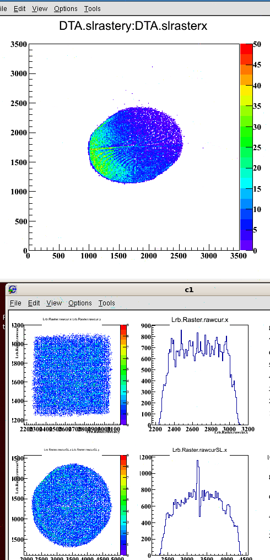Open the View menu in the c1 window
The width and height of the screenshot is (270, 560).
[x=54, y=303]
